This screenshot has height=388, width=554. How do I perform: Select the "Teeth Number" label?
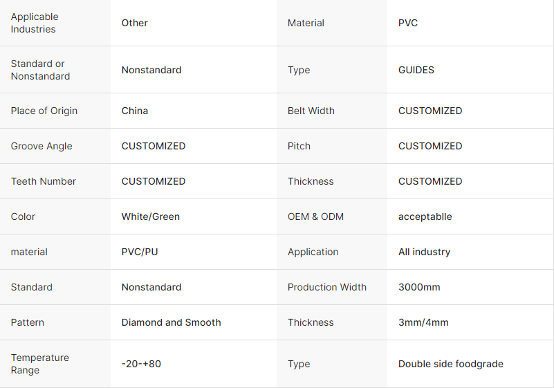click(x=44, y=181)
